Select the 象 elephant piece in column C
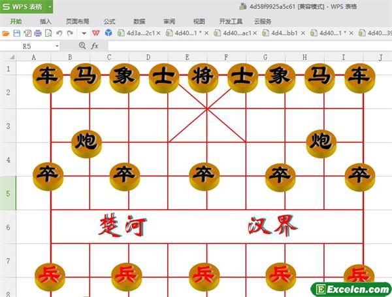Image resolution: width=392 pixels, height=297 pixels. pyautogui.click(x=125, y=78)
